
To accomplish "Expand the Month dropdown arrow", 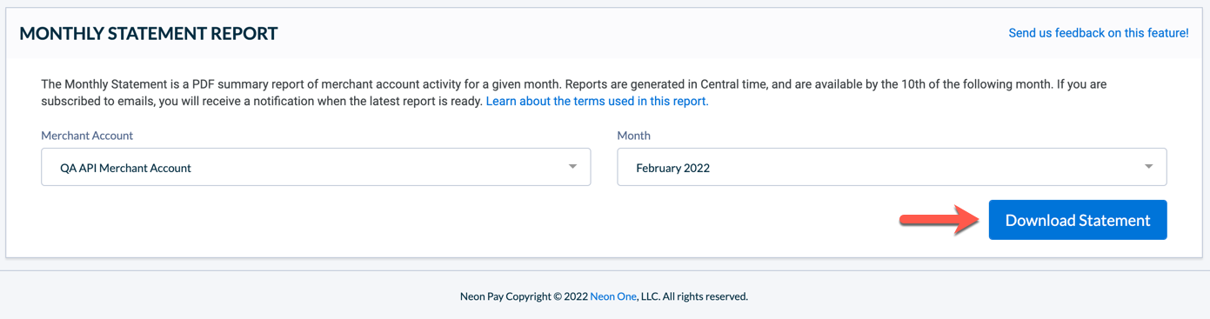I will pyautogui.click(x=1148, y=167).
